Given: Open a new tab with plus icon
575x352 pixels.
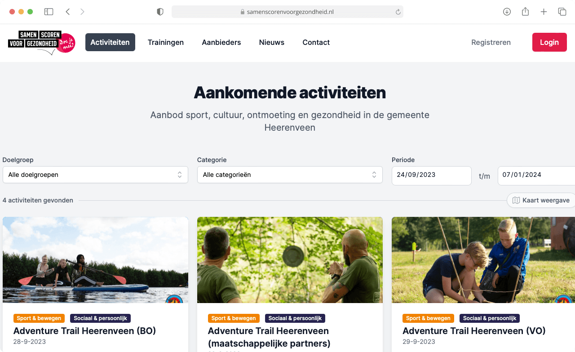Looking at the screenshot, I should tap(544, 12).
